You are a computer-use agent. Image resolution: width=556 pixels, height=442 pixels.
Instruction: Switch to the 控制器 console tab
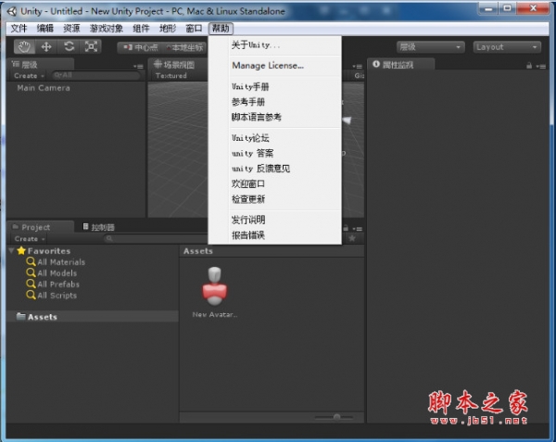(x=98, y=227)
